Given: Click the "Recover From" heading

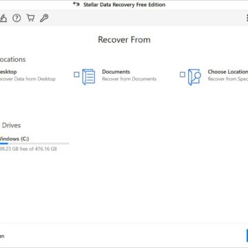Looking at the screenshot, I should pos(124,40).
